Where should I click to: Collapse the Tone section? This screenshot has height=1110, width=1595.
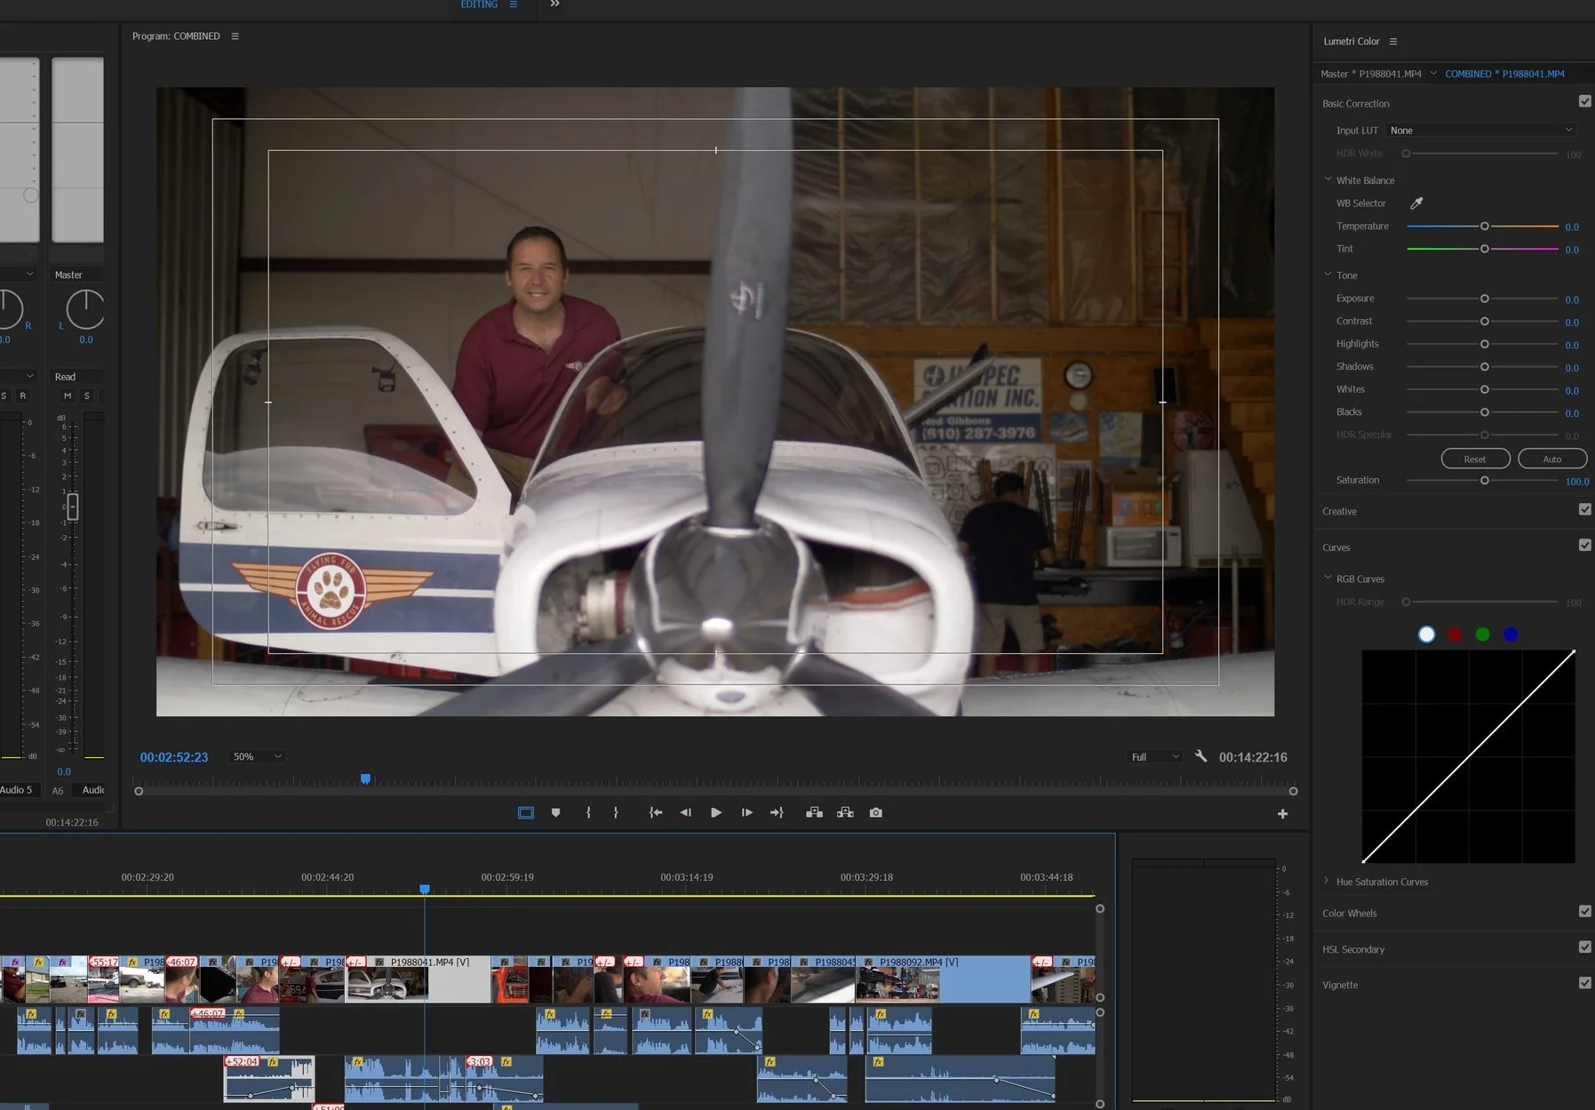click(x=1328, y=275)
